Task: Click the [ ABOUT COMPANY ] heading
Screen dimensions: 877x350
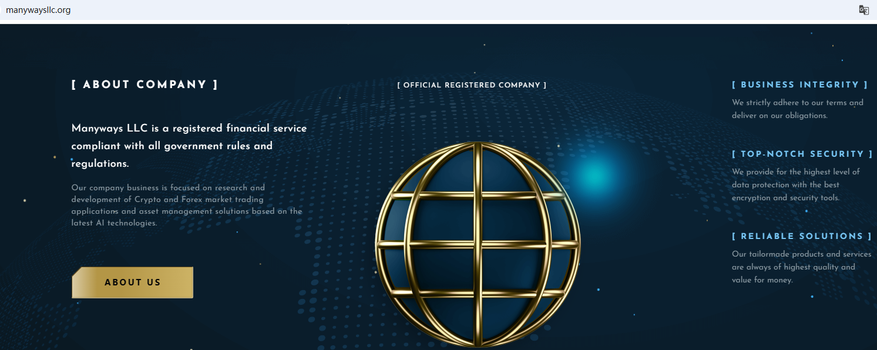Action: coord(145,85)
